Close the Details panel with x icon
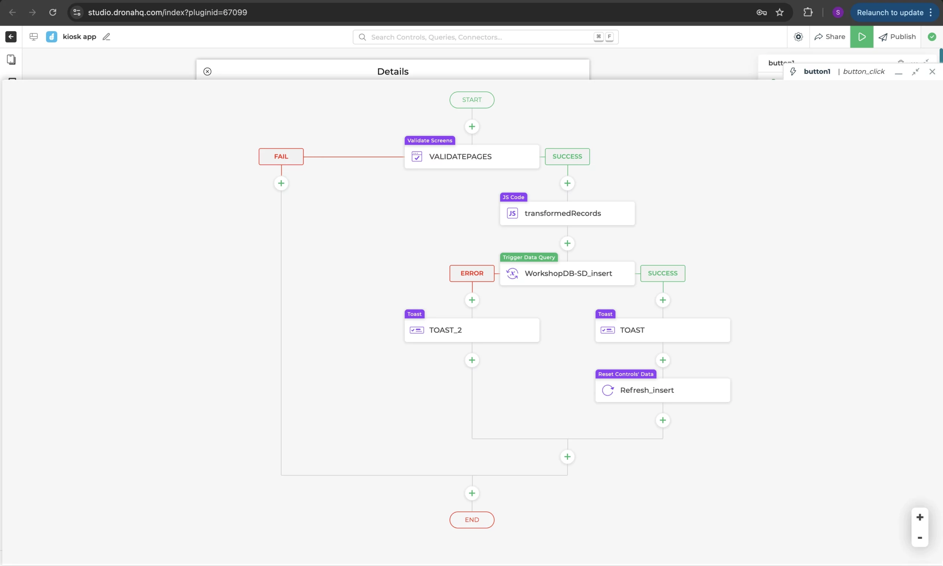 [x=207, y=71]
